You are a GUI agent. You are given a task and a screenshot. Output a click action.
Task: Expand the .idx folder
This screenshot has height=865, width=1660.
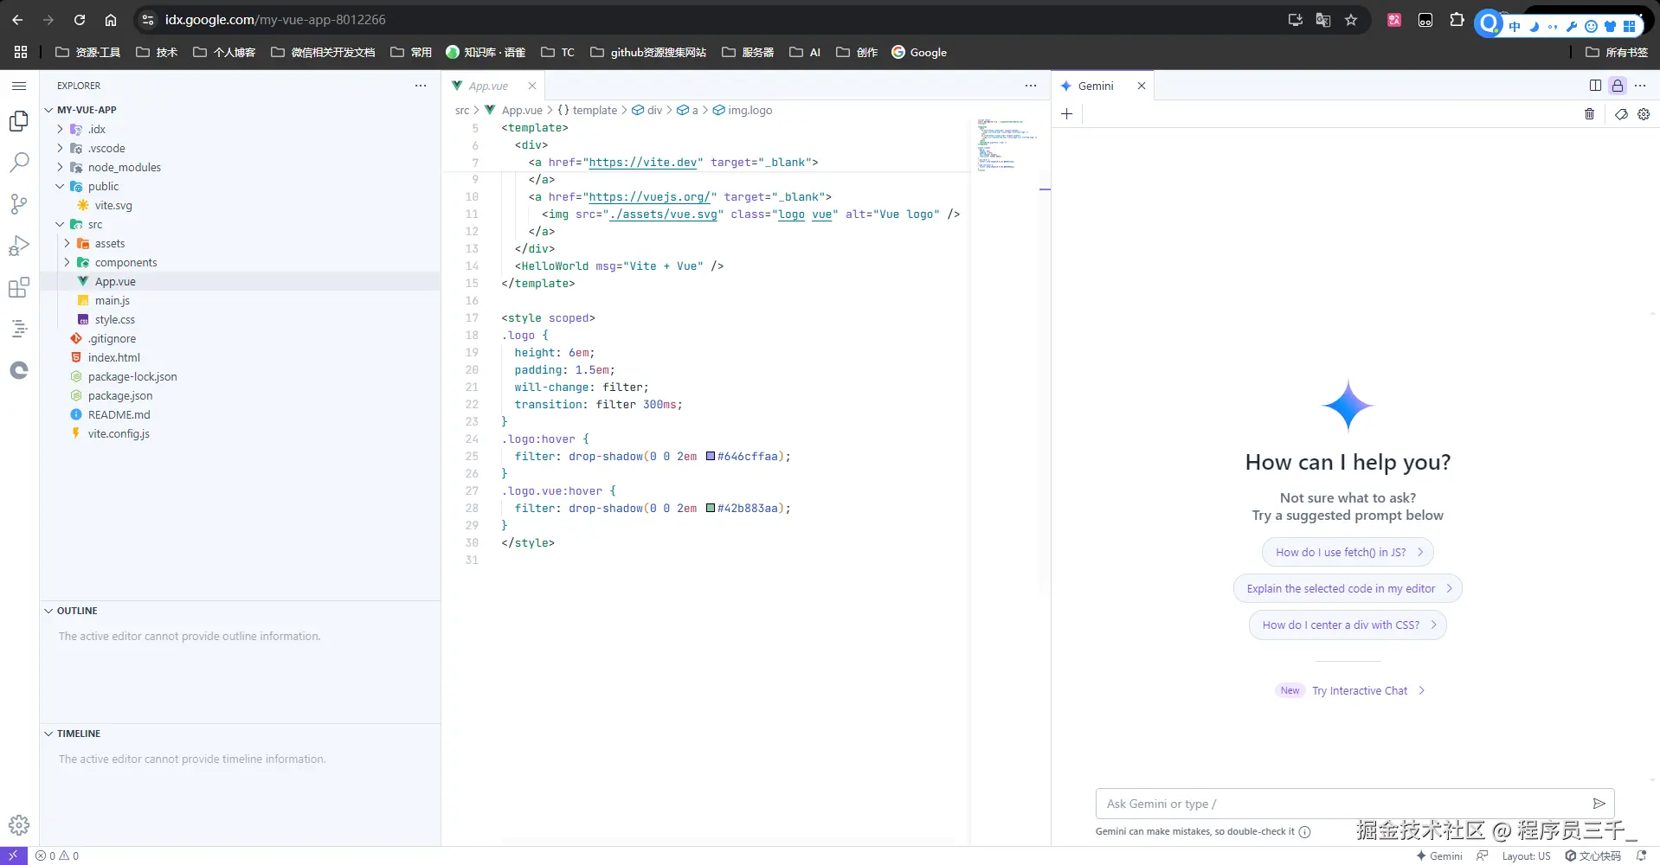[60, 129]
